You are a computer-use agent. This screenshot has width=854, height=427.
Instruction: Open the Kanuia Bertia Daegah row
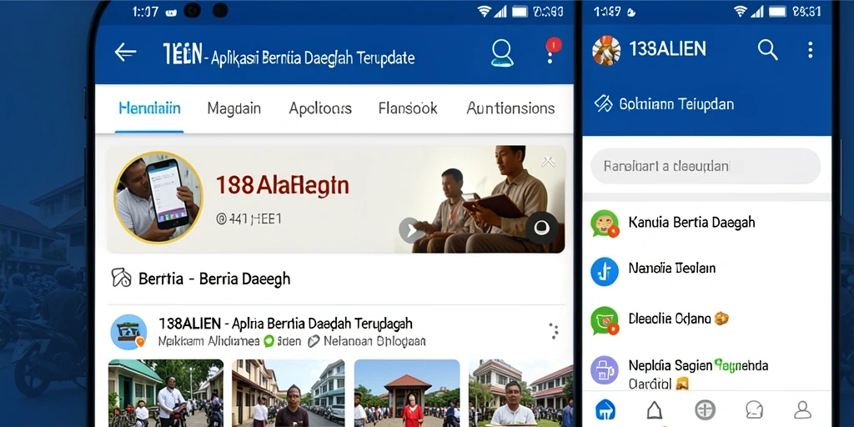(706, 224)
